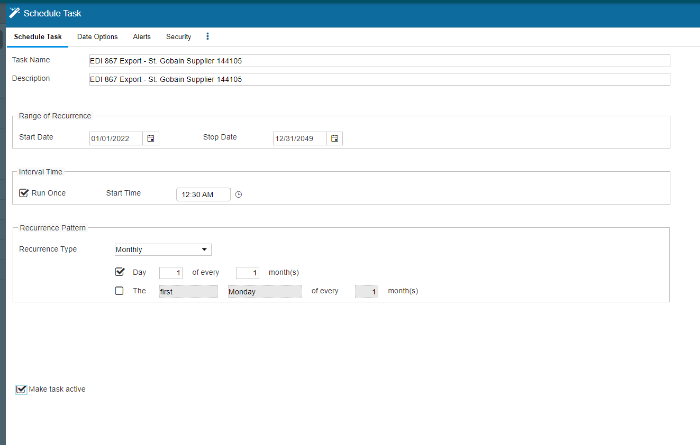Image resolution: width=700 pixels, height=445 pixels.
Task: Open the Security tab
Action: pyautogui.click(x=178, y=37)
